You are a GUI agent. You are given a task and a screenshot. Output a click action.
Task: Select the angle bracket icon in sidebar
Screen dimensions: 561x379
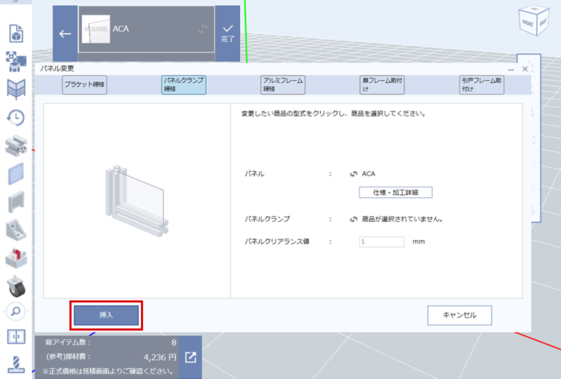(15, 229)
